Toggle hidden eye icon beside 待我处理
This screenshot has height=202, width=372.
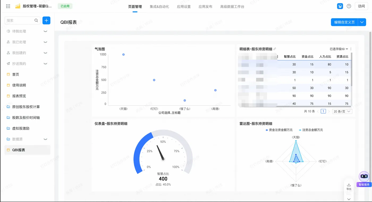tap(45, 31)
